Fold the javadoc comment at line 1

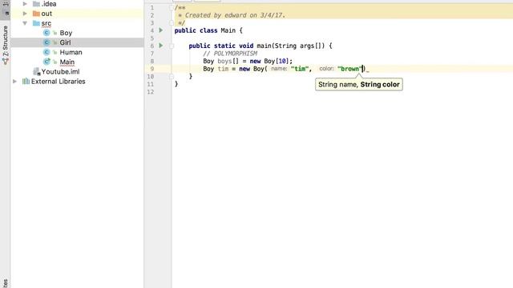pos(171,7)
